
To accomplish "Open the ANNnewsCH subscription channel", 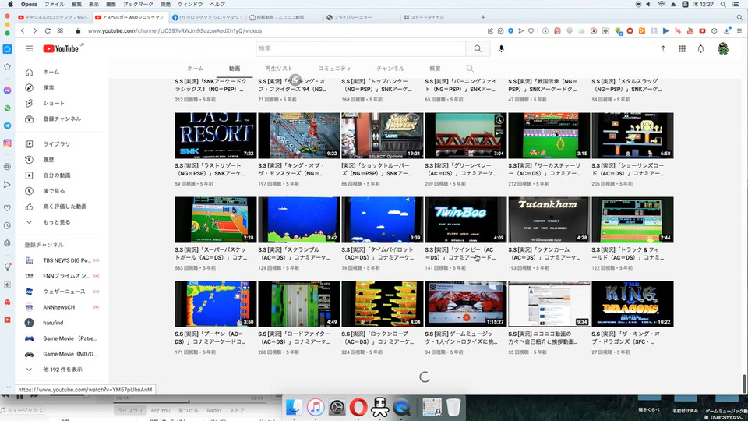I will (x=58, y=307).
